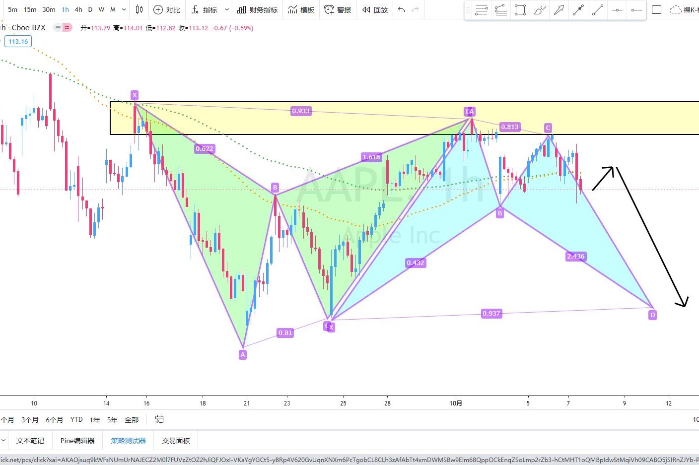Open the 警报 alert creator
Image resolution: width=699 pixels, height=465 pixels.
click(x=338, y=9)
